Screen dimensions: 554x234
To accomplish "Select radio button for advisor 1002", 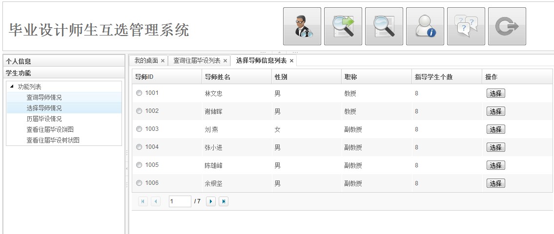I will pos(139,111).
